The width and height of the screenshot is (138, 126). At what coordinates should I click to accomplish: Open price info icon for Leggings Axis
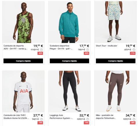pos(88,119)
